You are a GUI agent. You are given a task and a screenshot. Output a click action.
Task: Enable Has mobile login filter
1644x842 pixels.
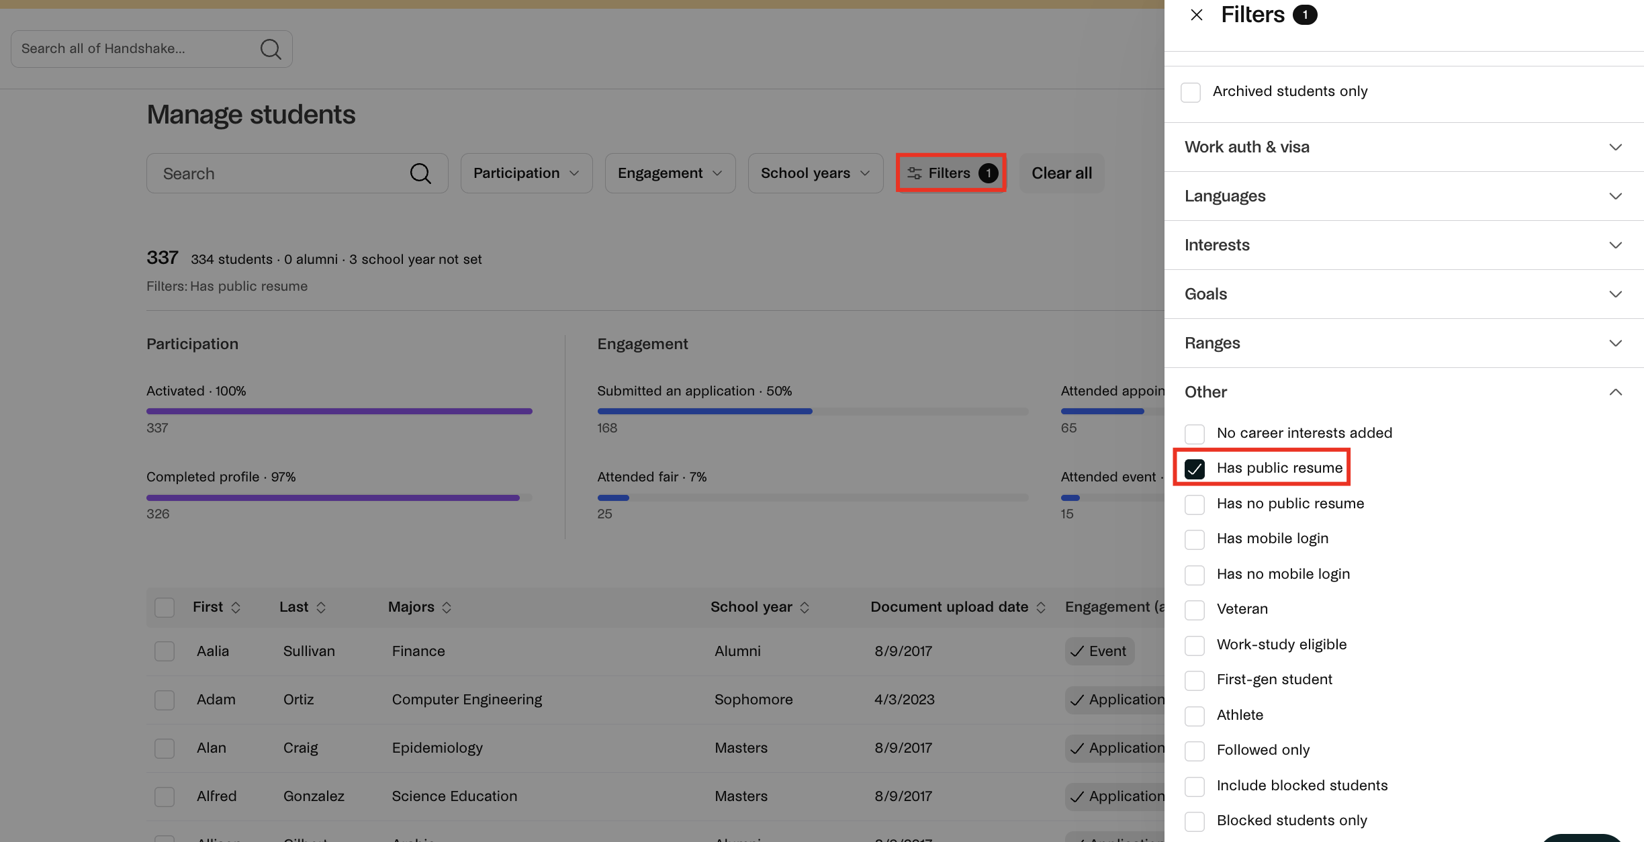pyautogui.click(x=1195, y=539)
